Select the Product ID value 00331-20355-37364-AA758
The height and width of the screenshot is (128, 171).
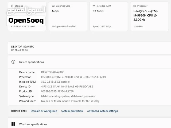click(57, 91)
